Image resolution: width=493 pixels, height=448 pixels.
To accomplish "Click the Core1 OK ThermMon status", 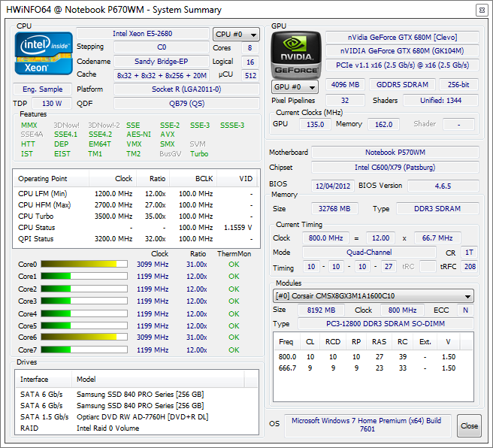I will coord(234,277).
